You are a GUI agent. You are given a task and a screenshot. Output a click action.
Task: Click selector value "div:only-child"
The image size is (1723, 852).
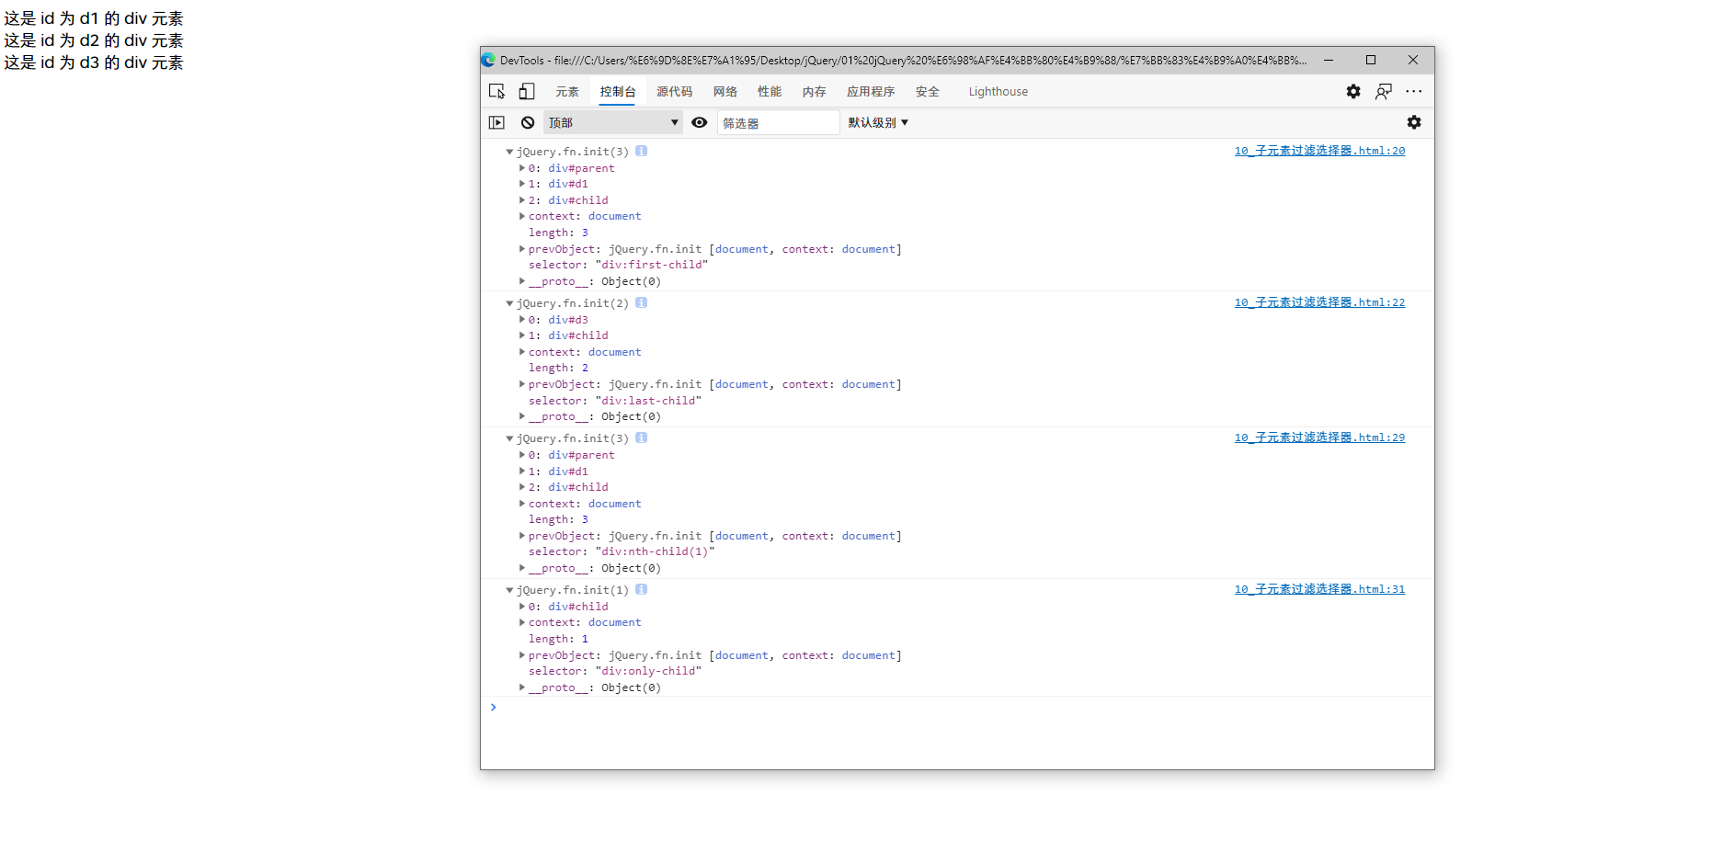(648, 671)
